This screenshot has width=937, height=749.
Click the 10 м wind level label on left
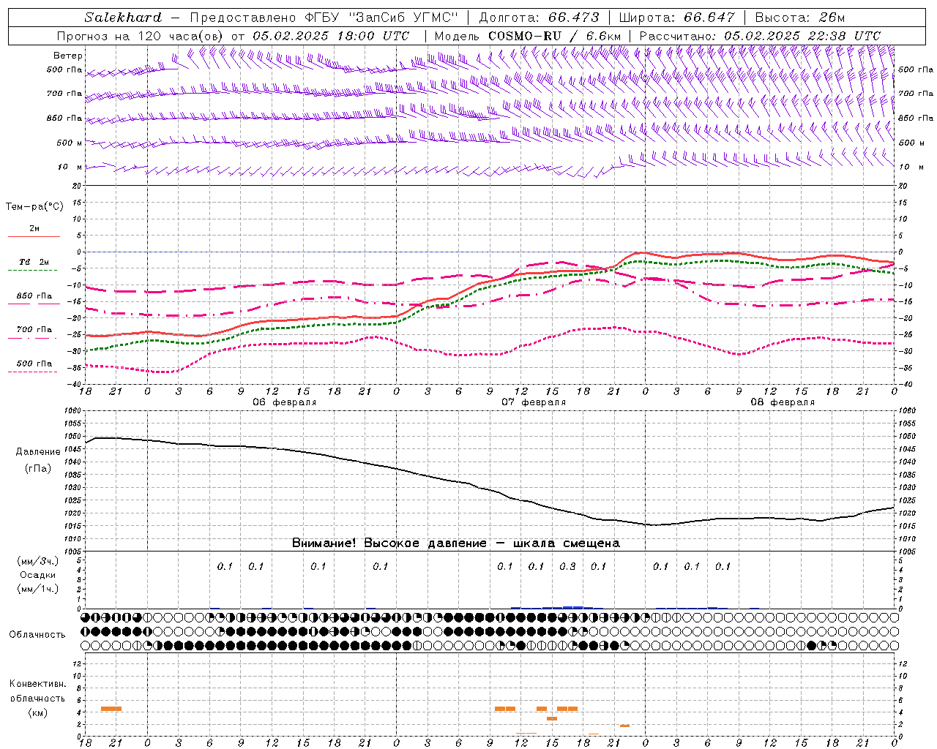70,167
